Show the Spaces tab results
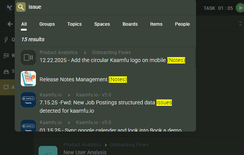The height and width of the screenshot is (155, 244). click(x=102, y=24)
